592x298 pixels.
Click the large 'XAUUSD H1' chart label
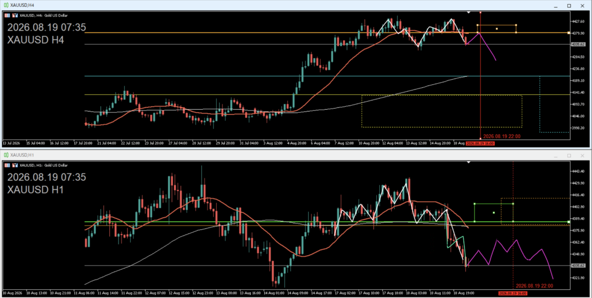(36, 189)
